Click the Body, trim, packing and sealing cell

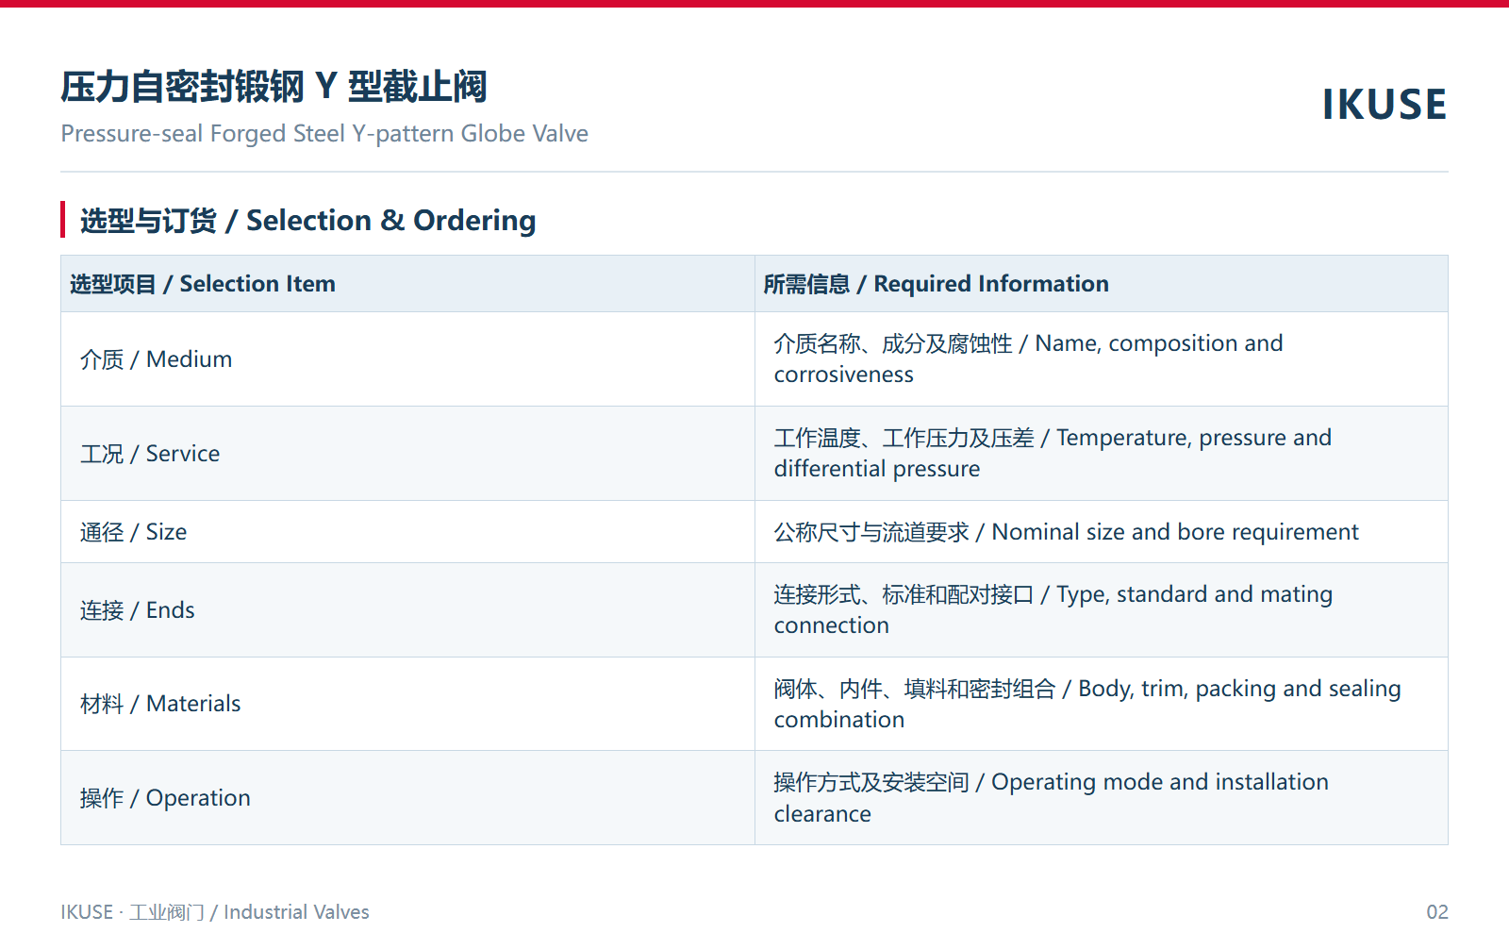pos(1102,704)
